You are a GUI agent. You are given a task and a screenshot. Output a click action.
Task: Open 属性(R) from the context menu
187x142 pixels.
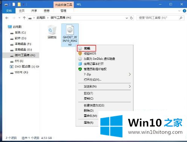[x=89, y=122]
